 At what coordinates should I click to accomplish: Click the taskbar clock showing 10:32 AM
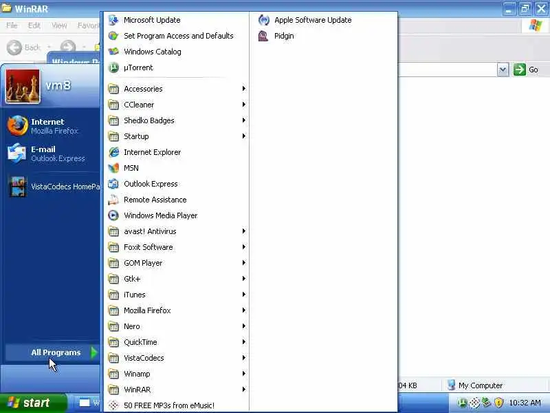pos(525,403)
